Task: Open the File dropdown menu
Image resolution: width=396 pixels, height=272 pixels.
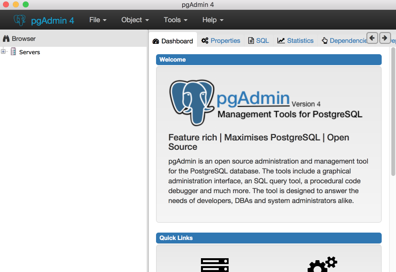Action: 98,20
